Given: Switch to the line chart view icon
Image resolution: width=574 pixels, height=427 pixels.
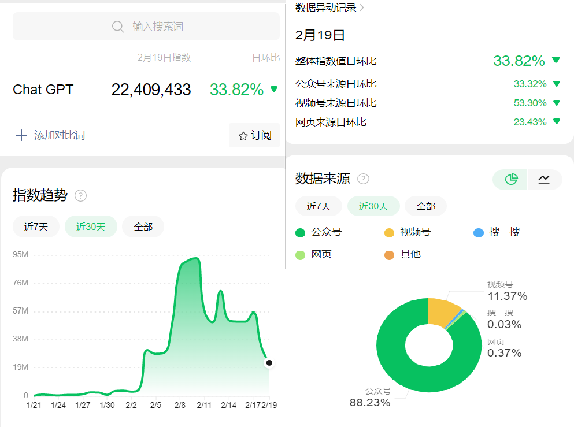Looking at the screenshot, I should point(544,179).
